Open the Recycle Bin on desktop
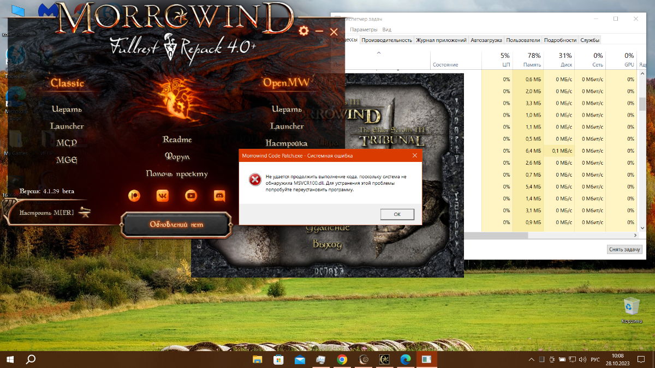 [631, 307]
